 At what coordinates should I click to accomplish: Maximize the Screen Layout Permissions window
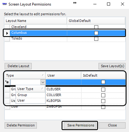[x=108, y=4]
